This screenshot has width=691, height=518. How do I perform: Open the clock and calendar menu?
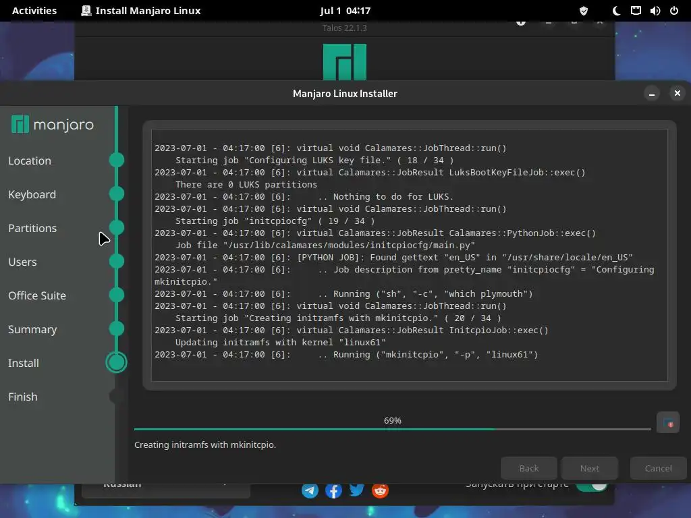345,11
